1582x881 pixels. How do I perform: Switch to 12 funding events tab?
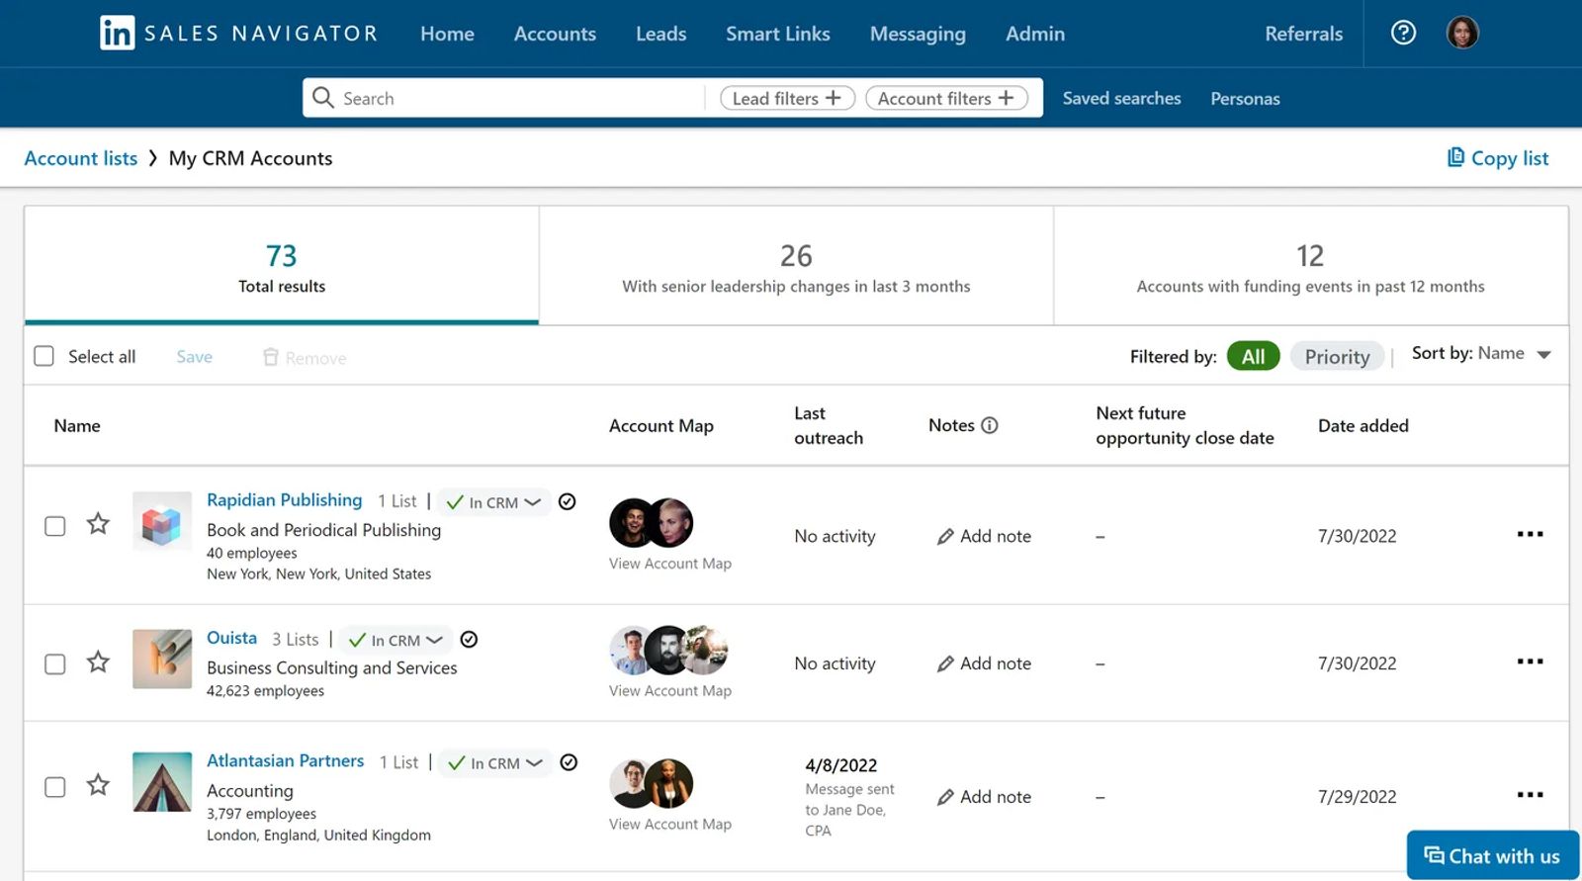[x=1310, y=266]
